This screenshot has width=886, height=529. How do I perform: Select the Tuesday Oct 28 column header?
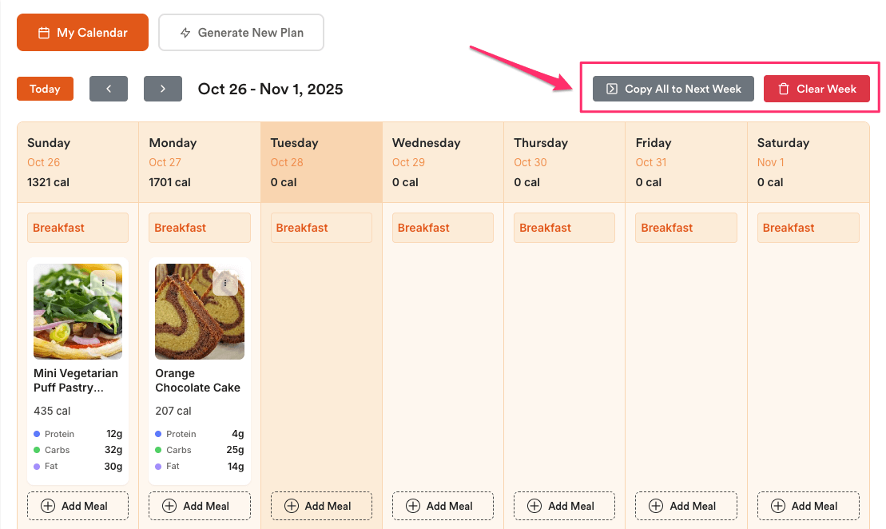pyautogui.click(x=321, y=162)
